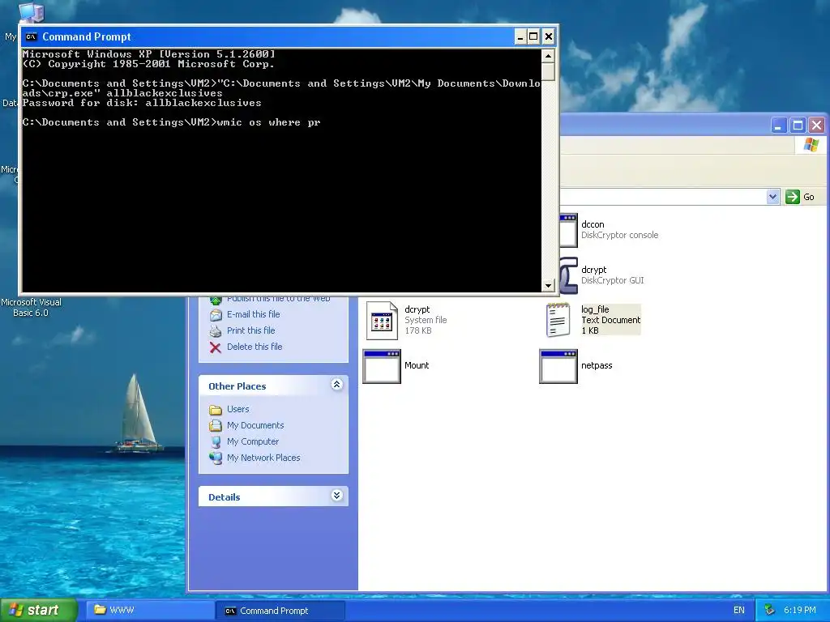
Task: Click the green Go arrow icon
Action: (x=793, y=197)
